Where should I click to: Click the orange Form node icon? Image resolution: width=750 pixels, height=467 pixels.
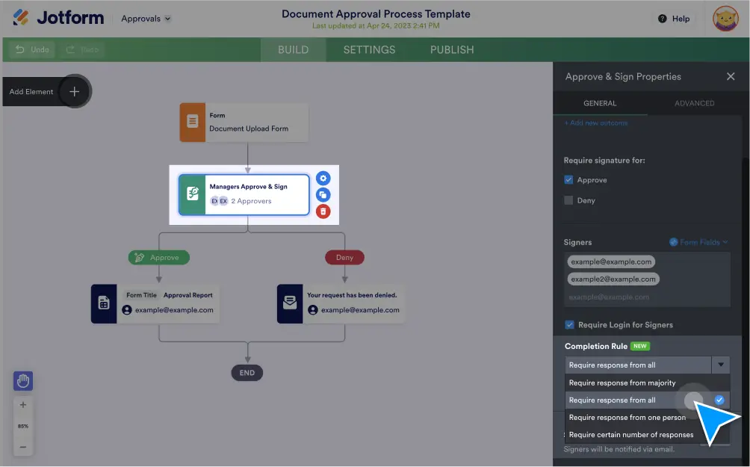click(x=192, y=122)
